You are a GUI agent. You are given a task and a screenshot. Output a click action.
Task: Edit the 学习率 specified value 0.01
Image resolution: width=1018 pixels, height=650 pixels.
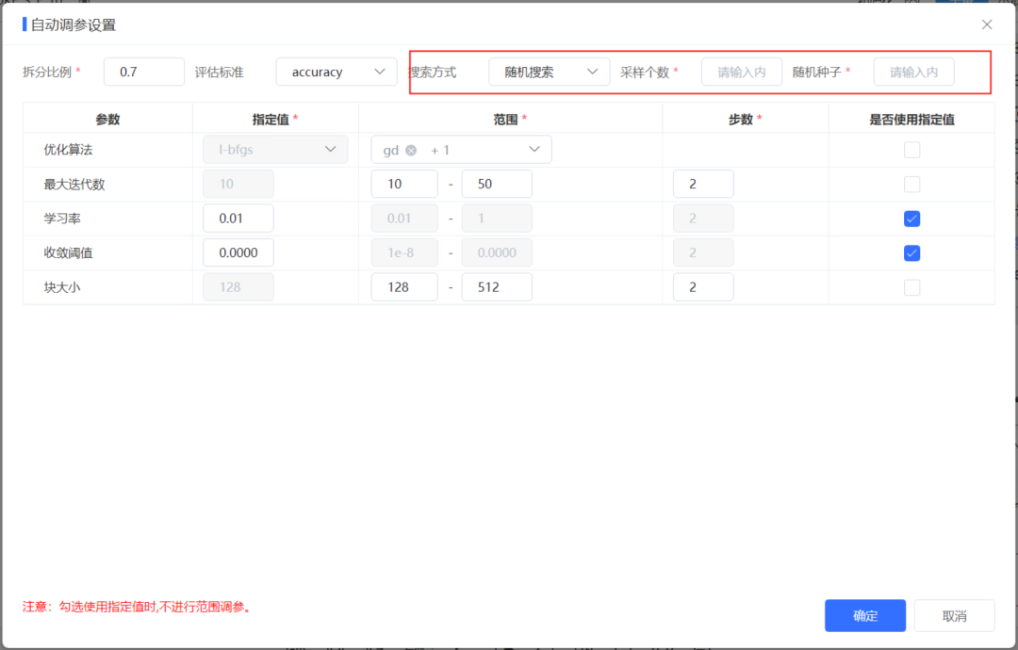coord(238,218)
